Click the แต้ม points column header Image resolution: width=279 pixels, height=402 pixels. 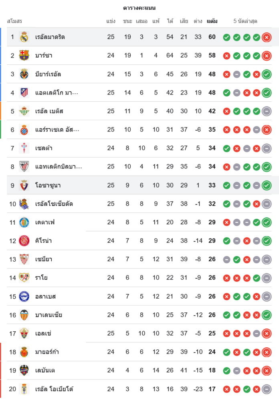click(212, 21)
